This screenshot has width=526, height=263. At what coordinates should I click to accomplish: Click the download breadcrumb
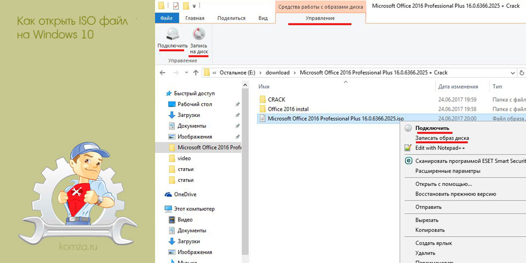[277, 73]
